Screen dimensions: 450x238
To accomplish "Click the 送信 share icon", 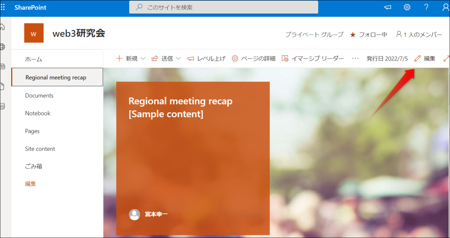I will tap(154, 58).
